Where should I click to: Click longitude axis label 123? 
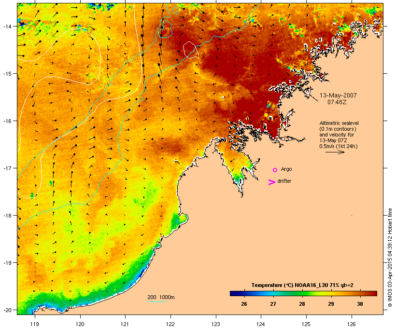[216, 324]
